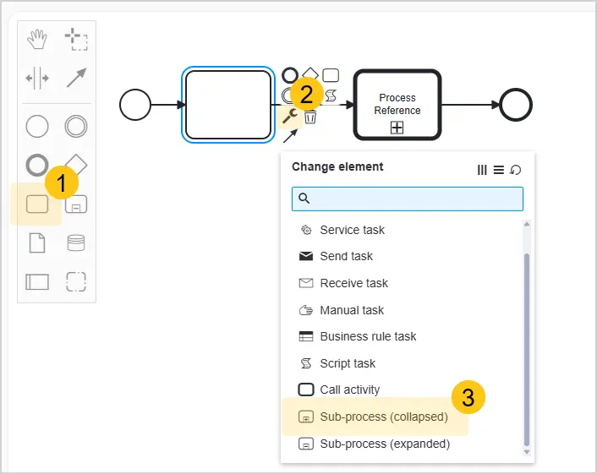597x474 pixels.
Task: Pick the pool/participant from the palette
Action: point(37,282)
